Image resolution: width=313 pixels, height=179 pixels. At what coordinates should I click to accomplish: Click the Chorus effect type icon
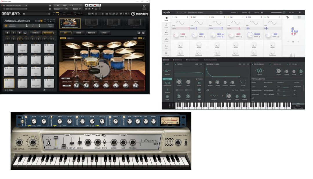tap(259, 71)
